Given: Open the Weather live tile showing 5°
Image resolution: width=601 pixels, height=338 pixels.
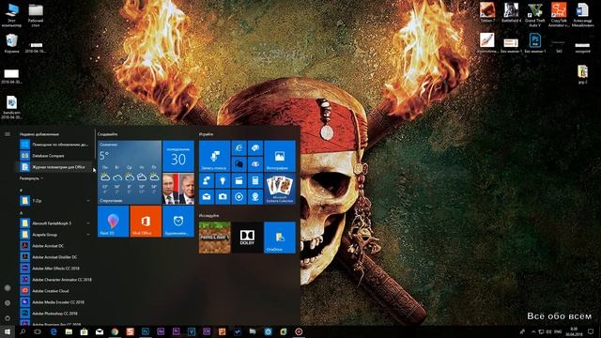Looking at the screenshot, I should (x=130, y=172).
